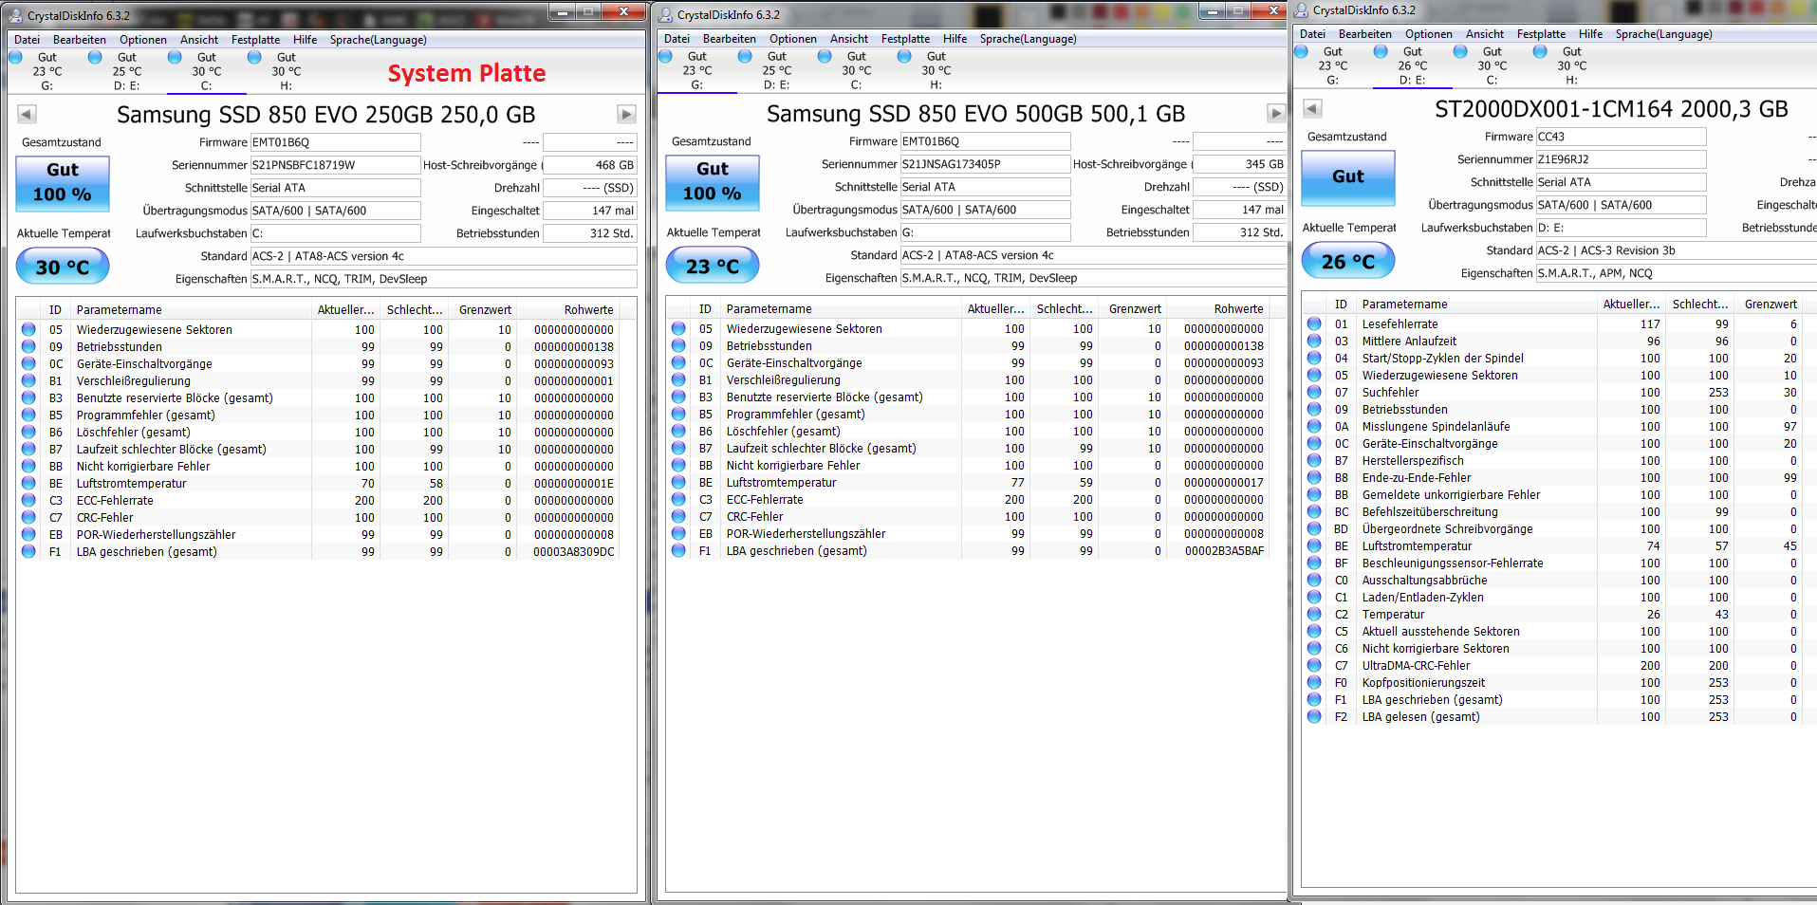Select drive H: tab in middle window

point(936,70)
